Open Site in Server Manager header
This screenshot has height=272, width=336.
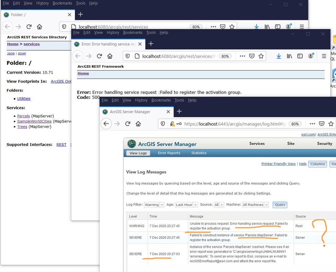click(x=291, y=144)
